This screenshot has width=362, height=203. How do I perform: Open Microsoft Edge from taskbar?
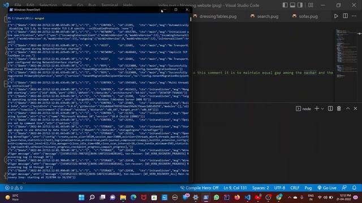[133, 197]
